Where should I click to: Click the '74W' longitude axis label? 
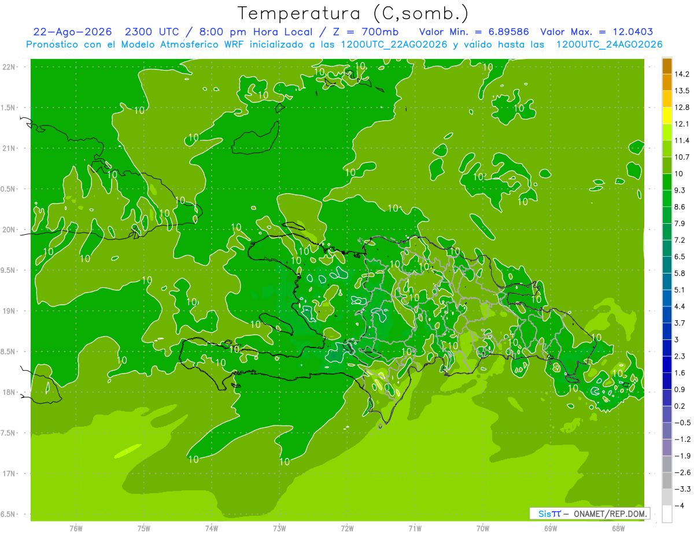click(x=211, y=528)
